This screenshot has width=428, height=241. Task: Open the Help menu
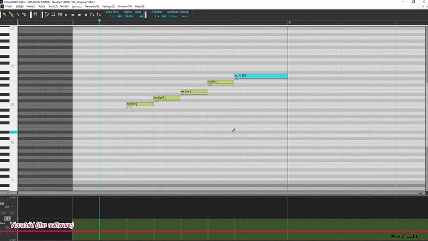(x=140, y=6)
